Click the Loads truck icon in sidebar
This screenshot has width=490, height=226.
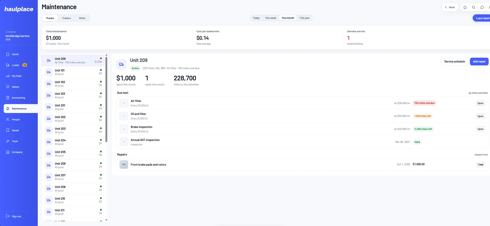pos(8,65)
